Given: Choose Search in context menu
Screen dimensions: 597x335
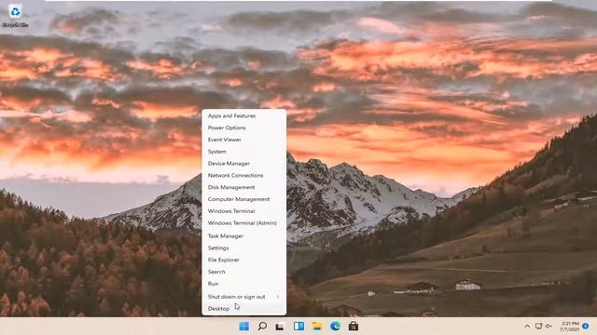Looking at the screenshot, I should pyautogui.click(x=244, y=272).
